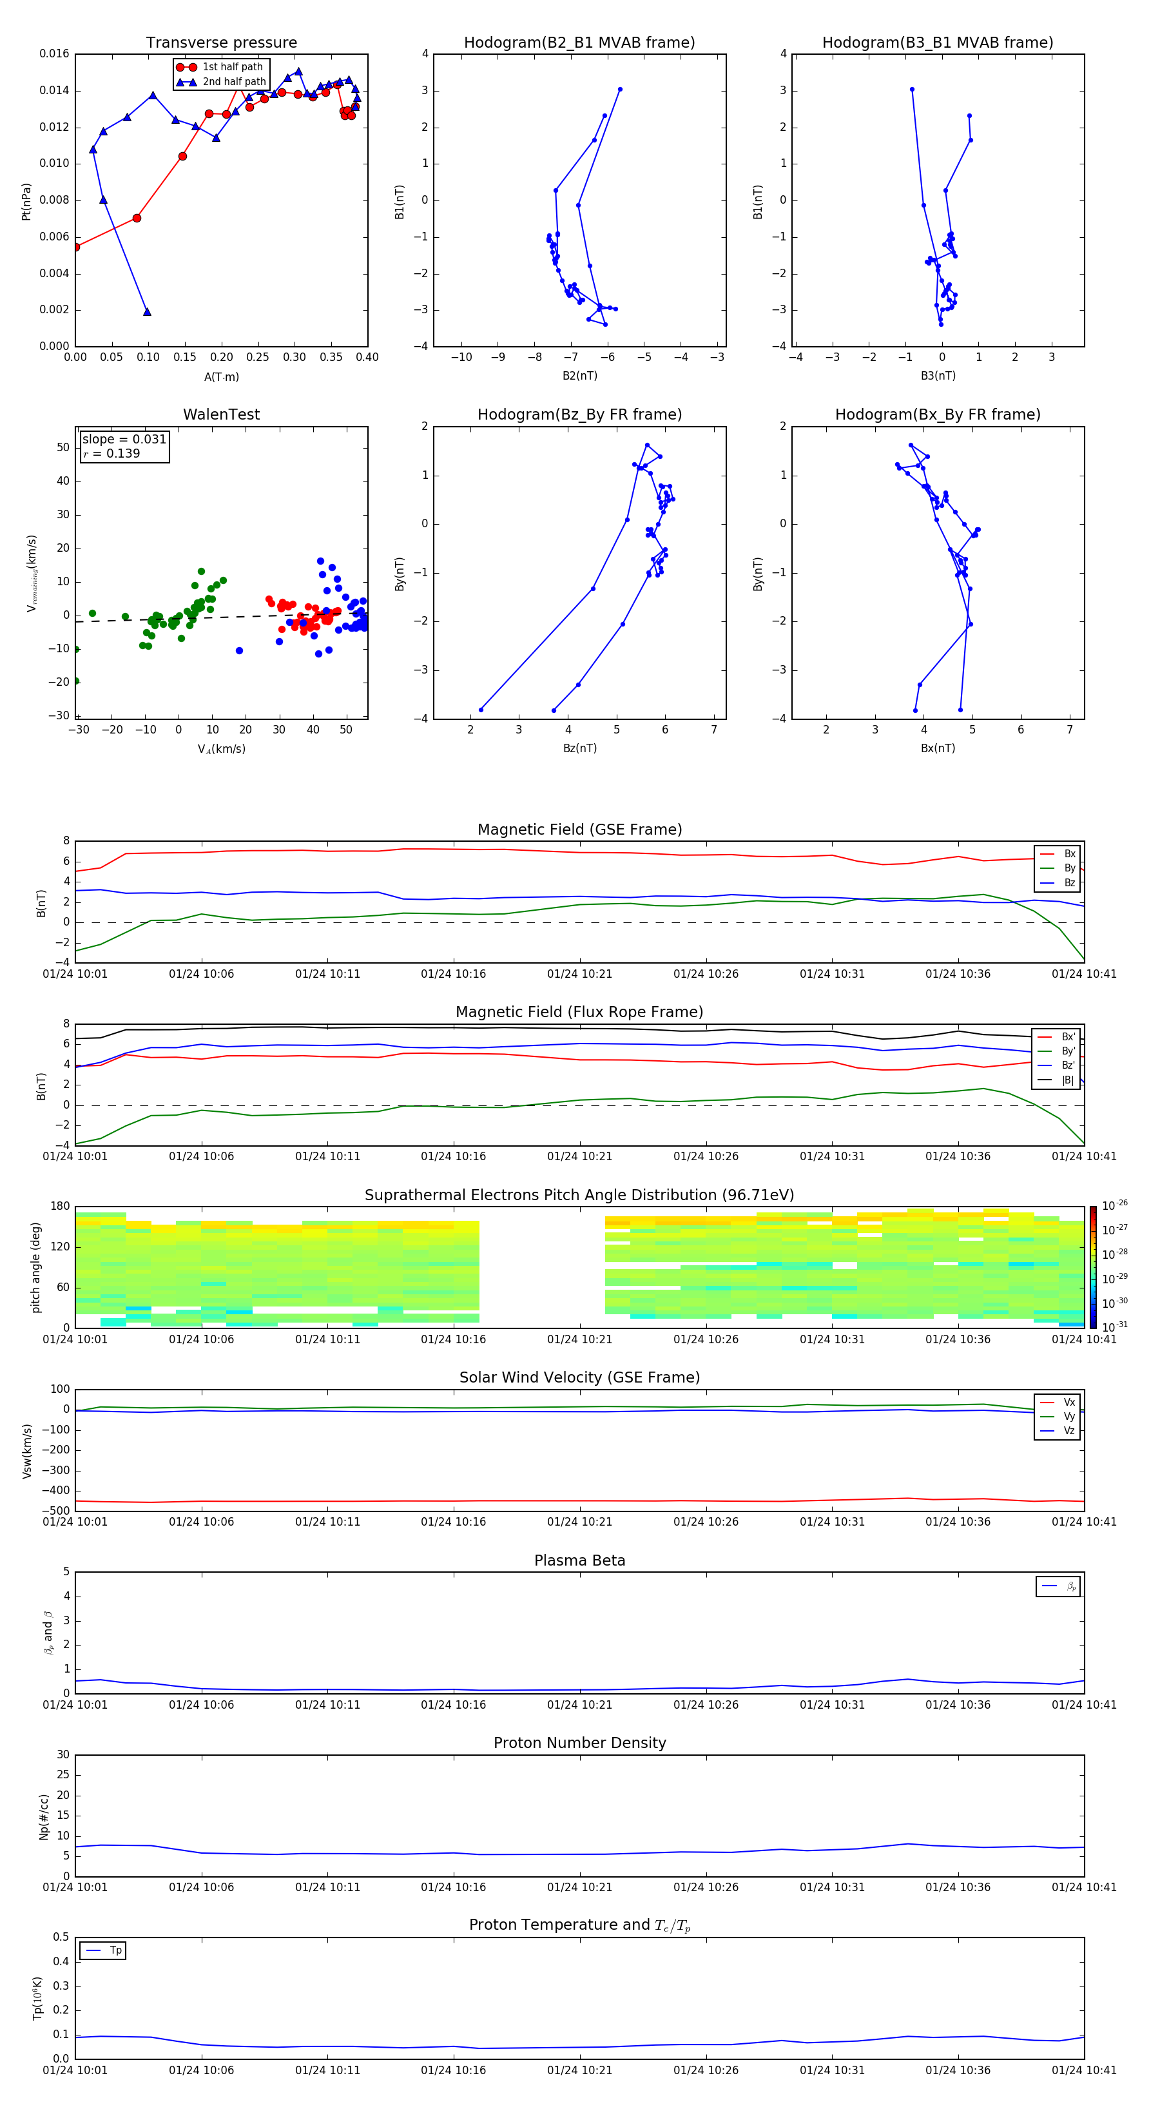Screen dimensions: 1160x2127
Task: Select the Bz legend entry in GSE field plot
Action: 1058,884
